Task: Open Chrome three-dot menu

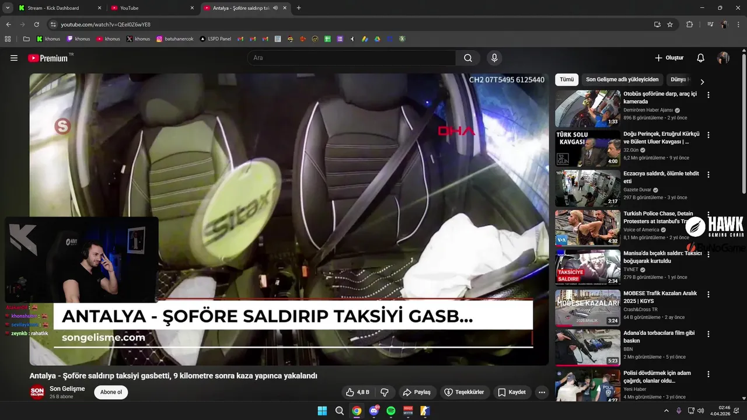Action: click(x=738, y=24)
